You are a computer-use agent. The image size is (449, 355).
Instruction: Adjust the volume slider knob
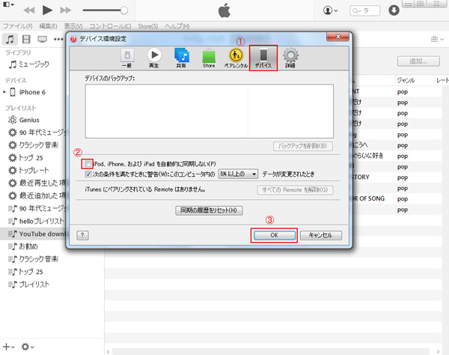pyautogui.click(x=124, y=10)
